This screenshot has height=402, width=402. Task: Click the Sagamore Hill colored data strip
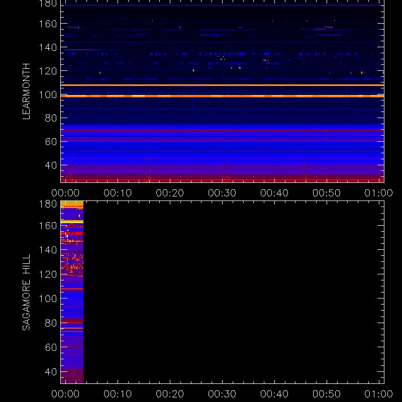72,292
